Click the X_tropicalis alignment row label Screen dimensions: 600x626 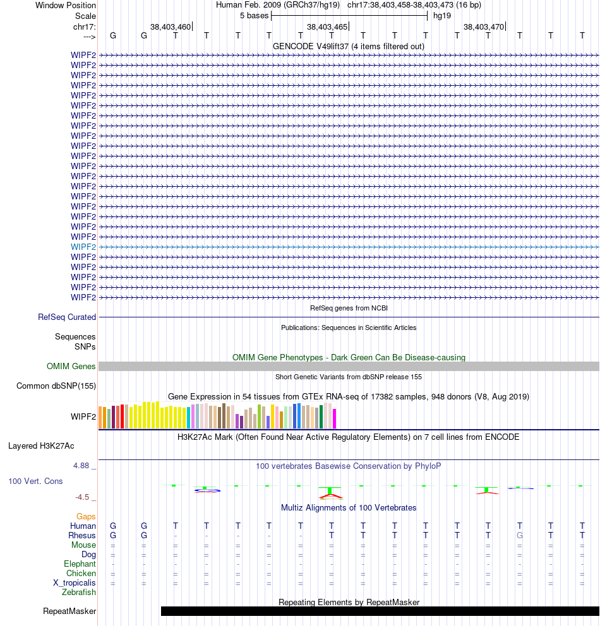click(x=75, y=583)
